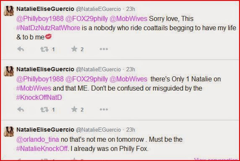Retweet the second tweet with #KnockOffNatD
This screenshot has width=240, height=161.
pyautogui.click(x=44, y=109)
